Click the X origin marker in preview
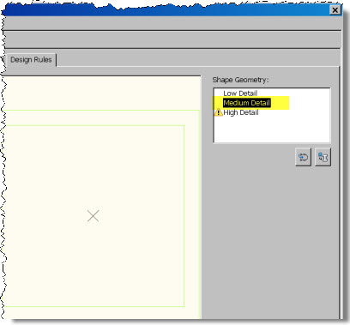The image size is (350, 325). tap(94, 216)
